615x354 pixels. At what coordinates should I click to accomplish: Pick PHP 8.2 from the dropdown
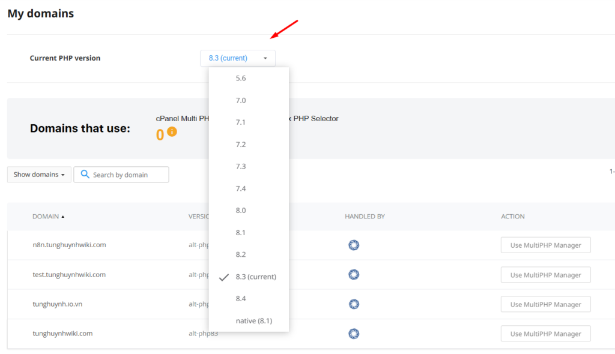coord(241,254)
